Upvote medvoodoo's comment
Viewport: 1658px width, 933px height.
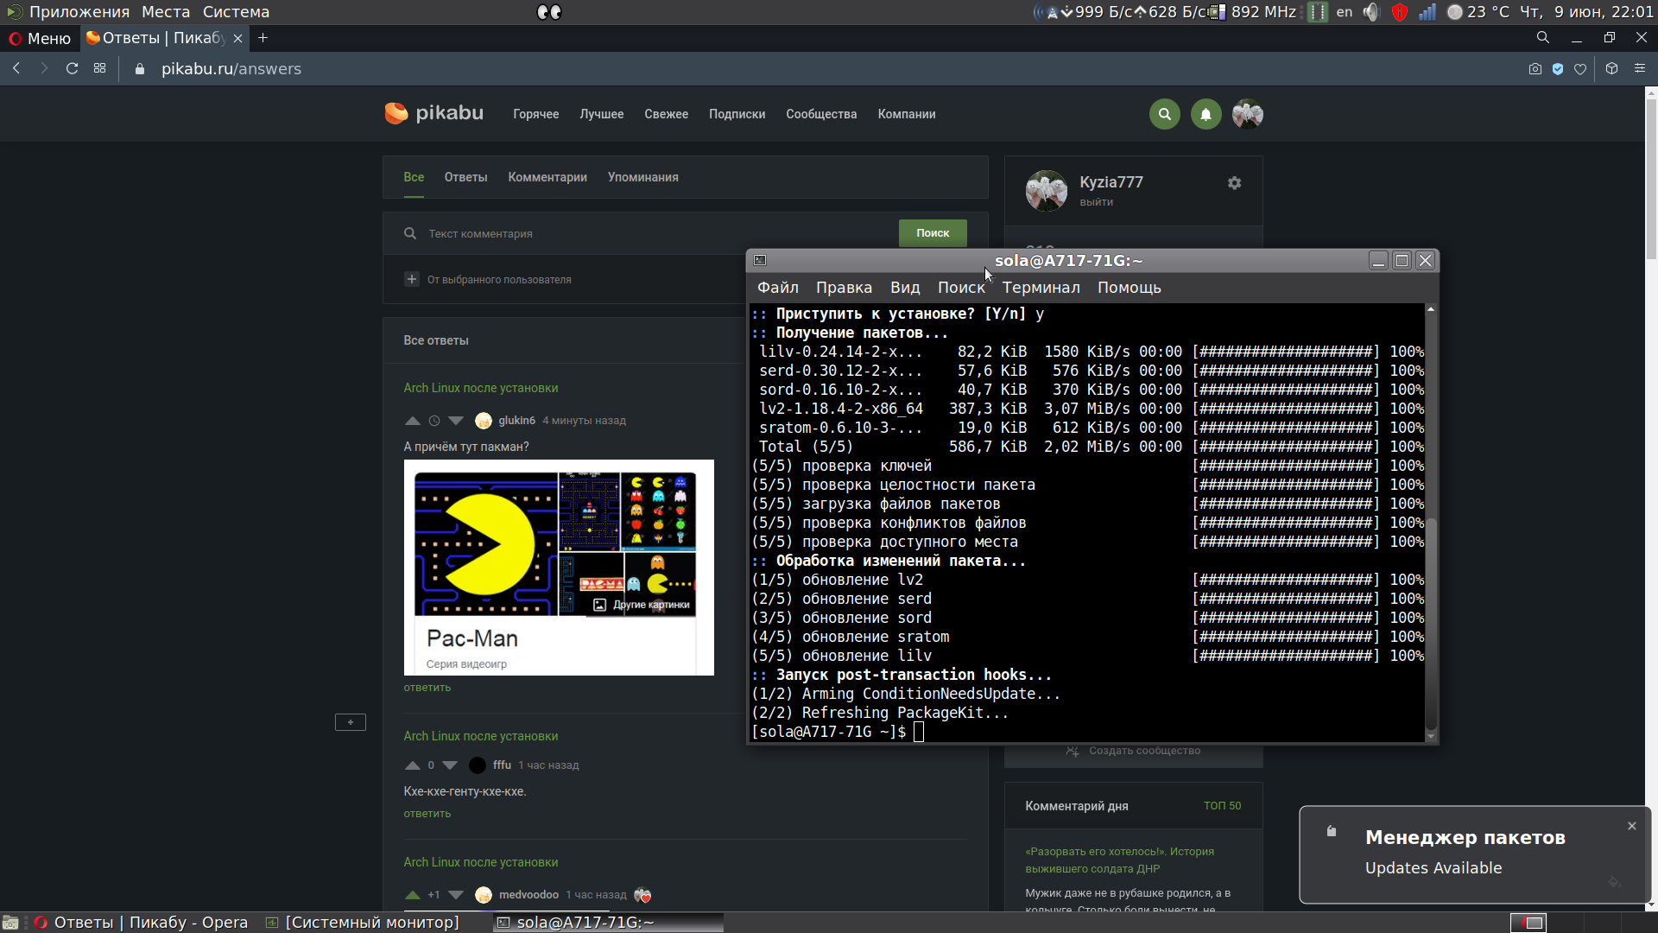412,895
